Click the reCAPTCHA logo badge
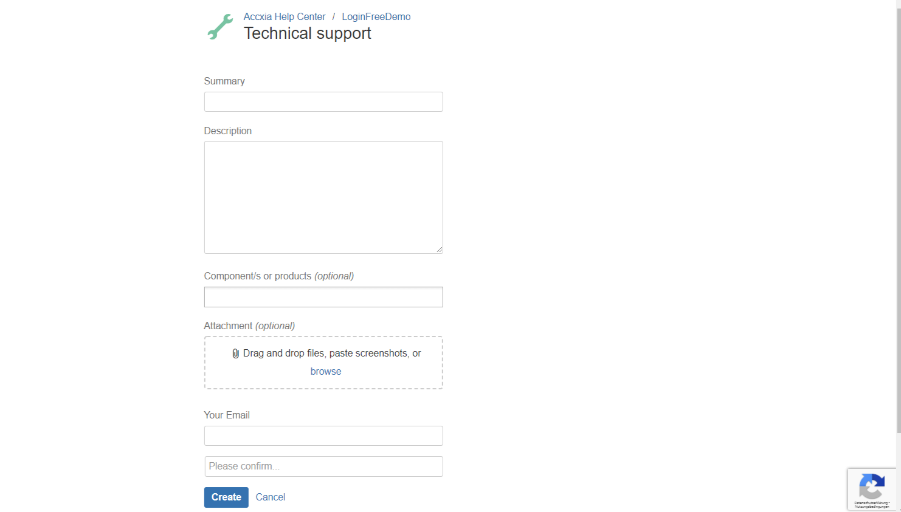901x512 pixels. point(871,486)
